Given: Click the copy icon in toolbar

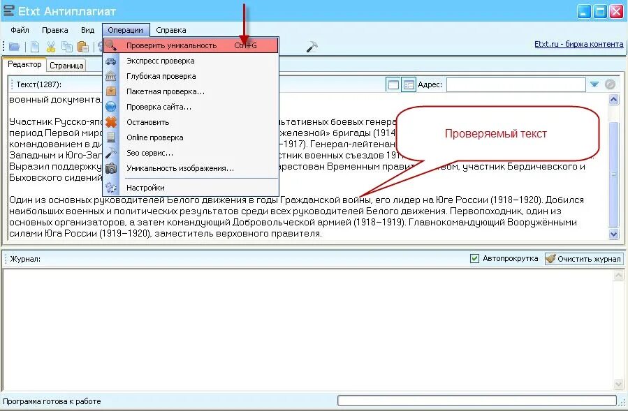Looking at the screenshot, I should click(67, 47).
